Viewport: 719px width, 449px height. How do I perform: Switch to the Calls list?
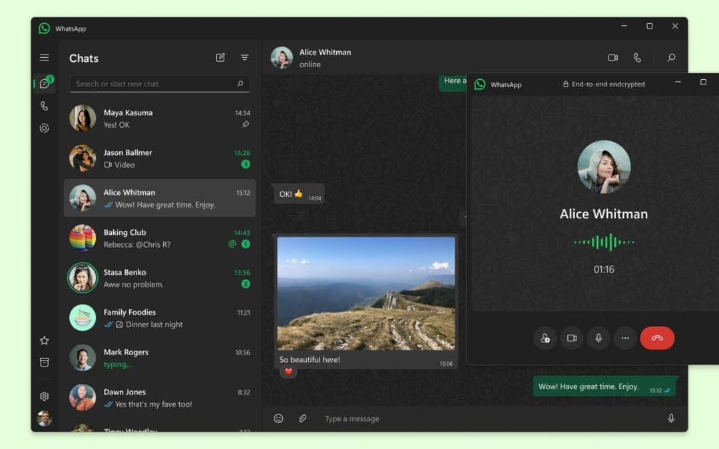[44, 105]
